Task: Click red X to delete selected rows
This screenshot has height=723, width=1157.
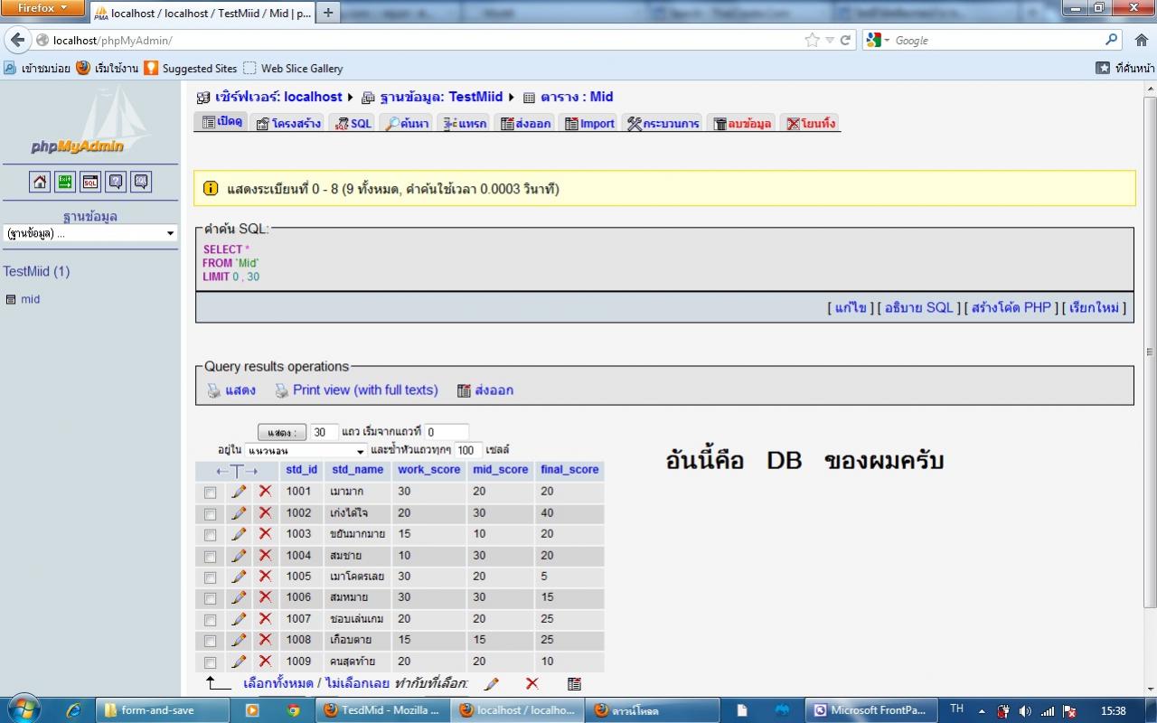Action: coord(531,684)
